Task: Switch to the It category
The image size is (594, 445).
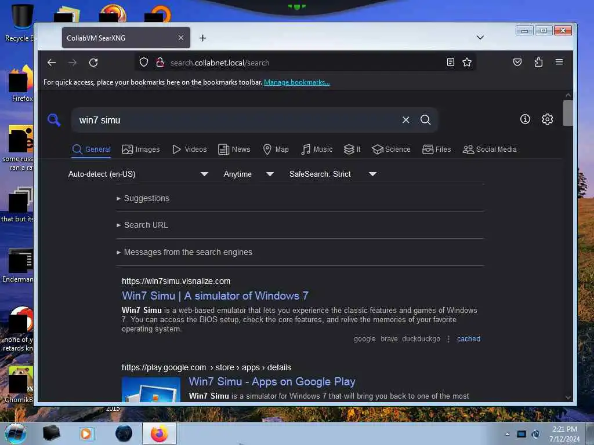Action: (x=352, y=149)
